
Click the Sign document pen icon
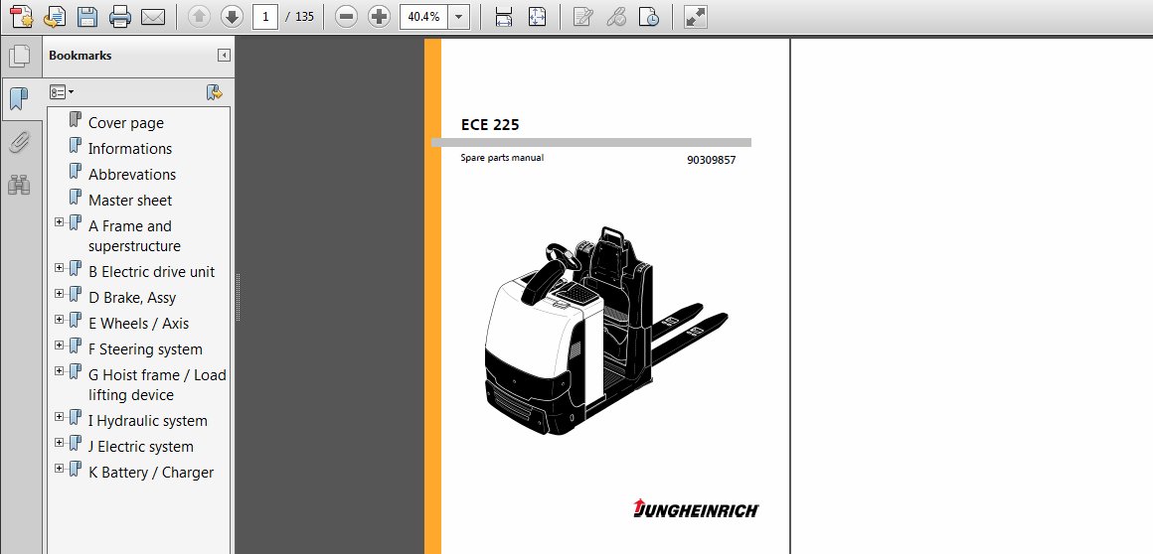tap(583, 16)
